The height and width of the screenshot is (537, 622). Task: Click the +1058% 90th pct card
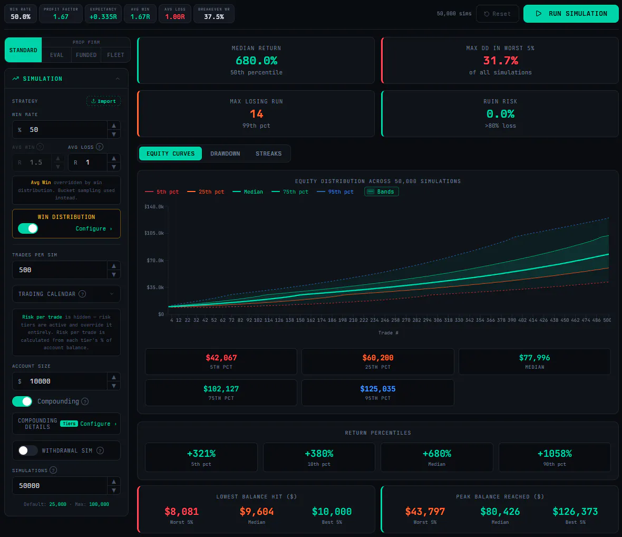[x=555, y=457]
